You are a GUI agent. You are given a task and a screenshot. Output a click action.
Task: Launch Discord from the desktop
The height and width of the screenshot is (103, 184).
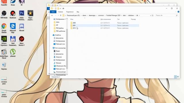point(22,27)
